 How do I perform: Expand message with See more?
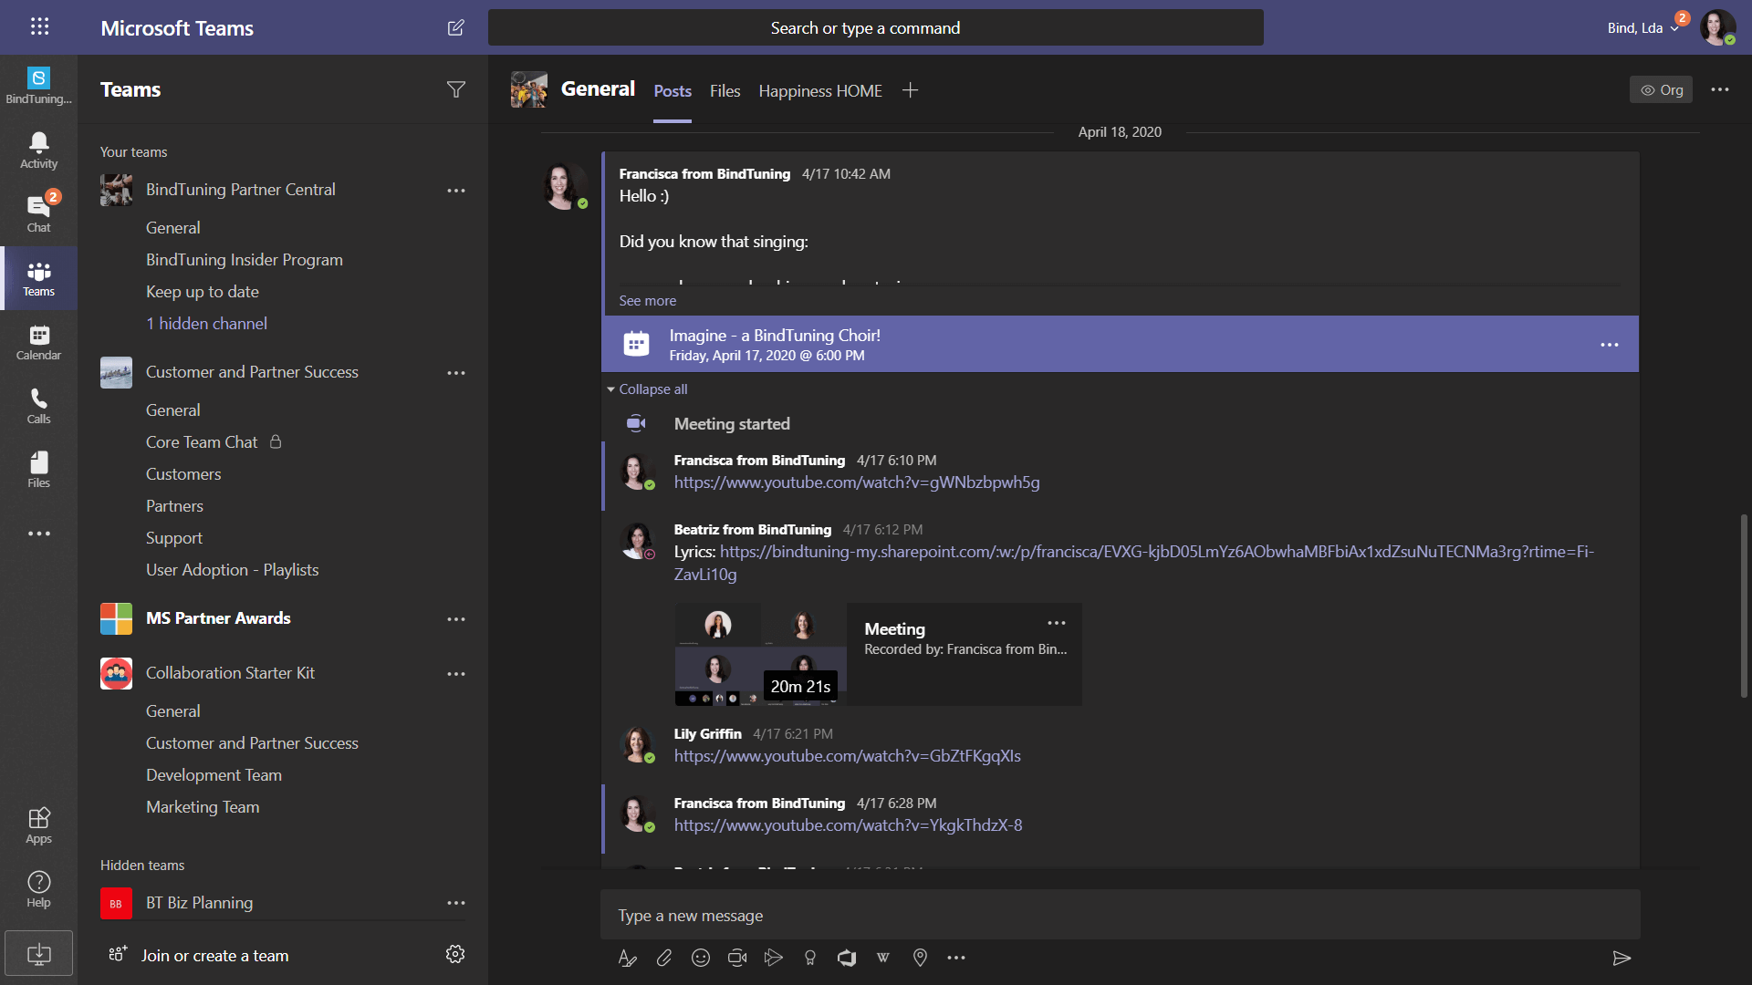(647, 301)
